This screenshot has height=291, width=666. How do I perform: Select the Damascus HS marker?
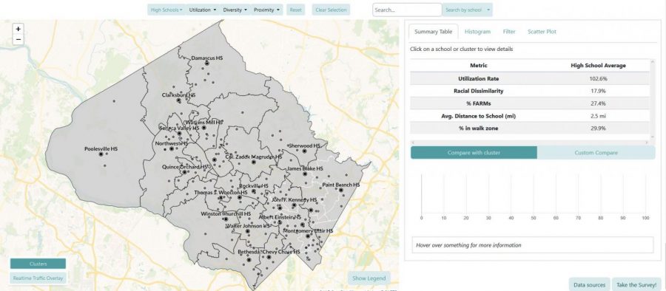click(207, 63)
